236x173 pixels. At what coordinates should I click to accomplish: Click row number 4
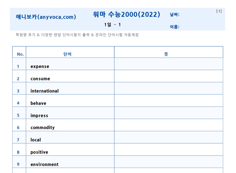[18, 103]
